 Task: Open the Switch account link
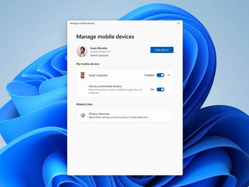coord(99,55)
